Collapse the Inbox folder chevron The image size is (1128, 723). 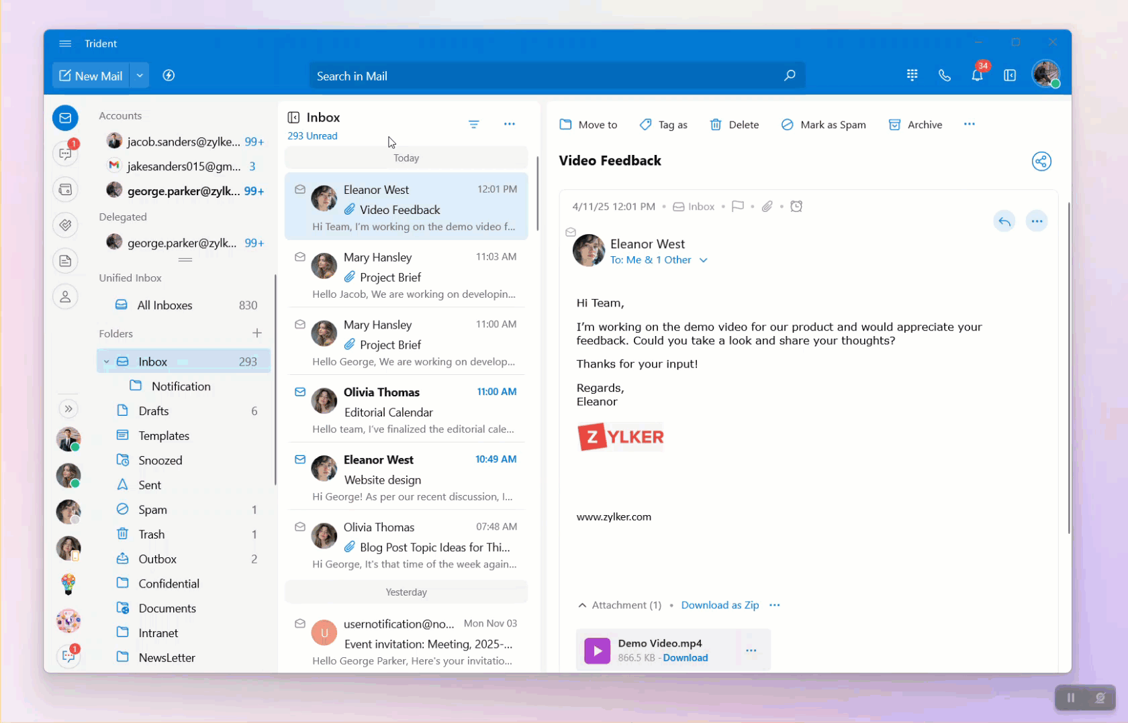coord(107,361)
